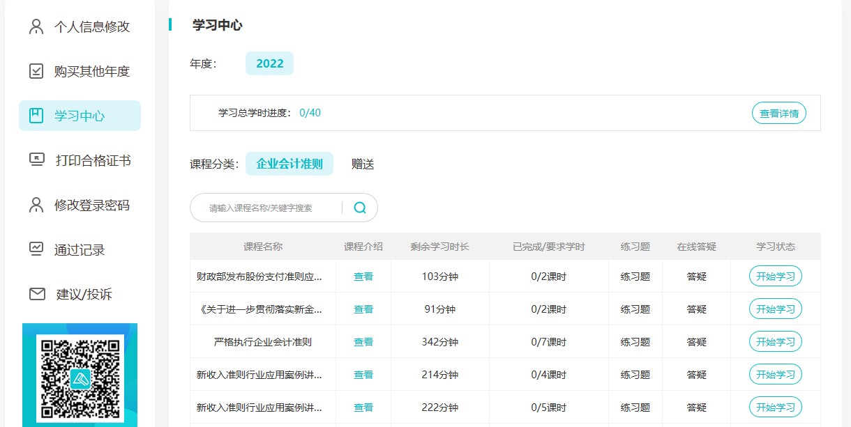Open 答疑 for the 214分钟 course
The width and height of the screenshot is (851, 427).
click(x=696, y=375)
